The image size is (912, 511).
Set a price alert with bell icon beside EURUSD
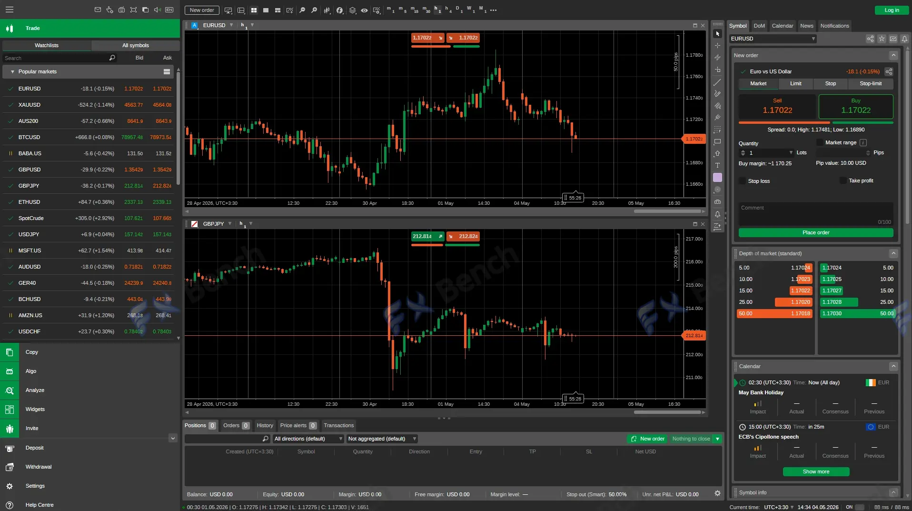pos(904,39)
